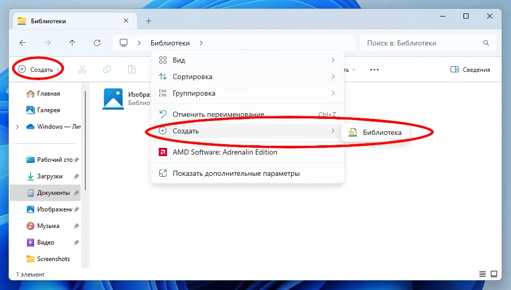Open Музыка in the sidebar

46,226
